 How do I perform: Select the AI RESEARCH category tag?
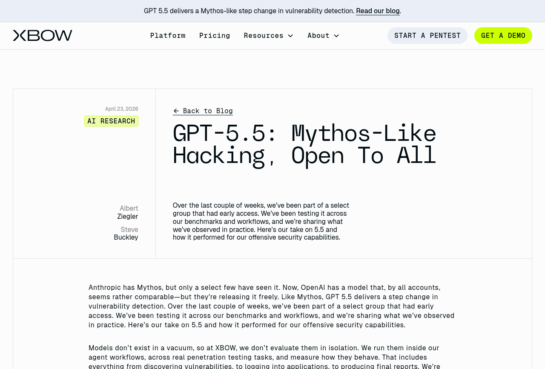[x=111, y=121]
